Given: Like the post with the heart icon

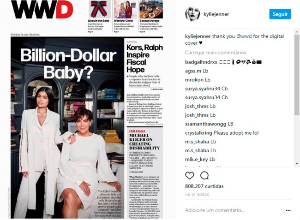Looking at the screenshot, I should [190, 175].
